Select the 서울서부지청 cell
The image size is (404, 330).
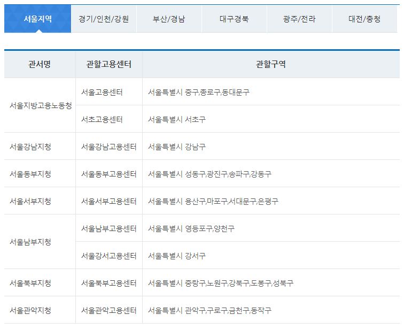pyautogui.click(x=40, y=201)
